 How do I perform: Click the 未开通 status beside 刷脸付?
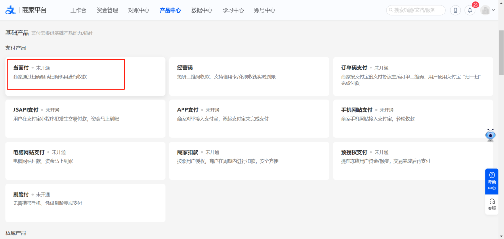click(x=43, y=194)
